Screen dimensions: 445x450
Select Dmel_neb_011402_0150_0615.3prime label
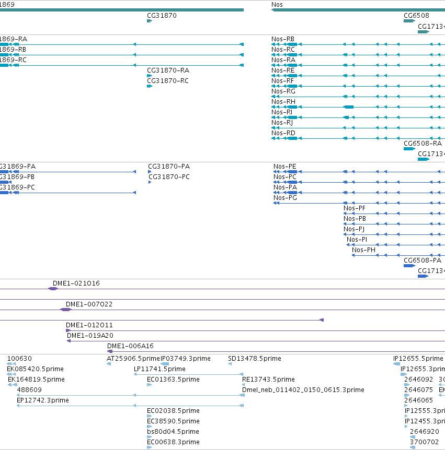[303, 390]
